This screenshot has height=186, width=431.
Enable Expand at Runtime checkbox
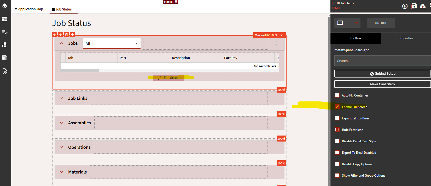[337, 118]
